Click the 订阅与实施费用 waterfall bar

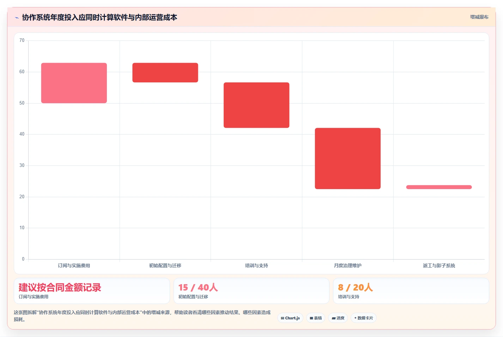tap(74, 83)
